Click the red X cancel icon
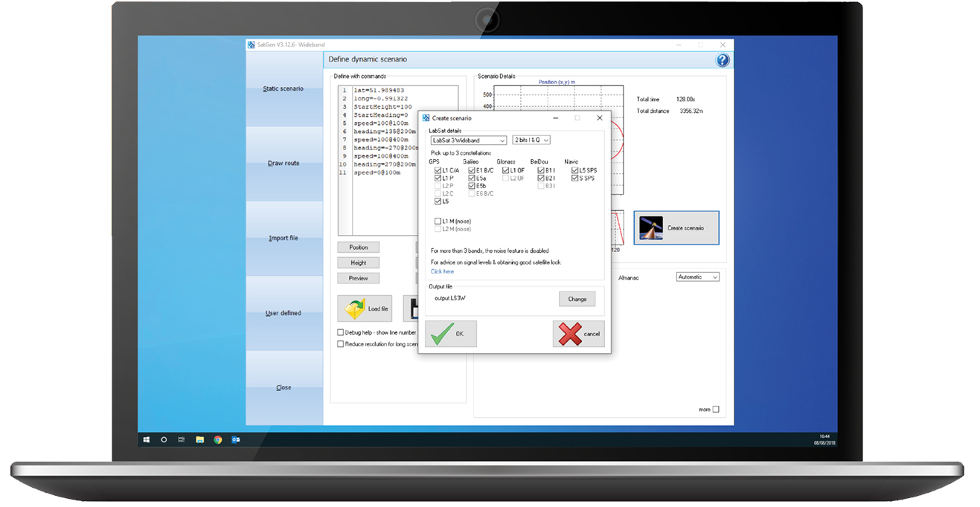 569,334
